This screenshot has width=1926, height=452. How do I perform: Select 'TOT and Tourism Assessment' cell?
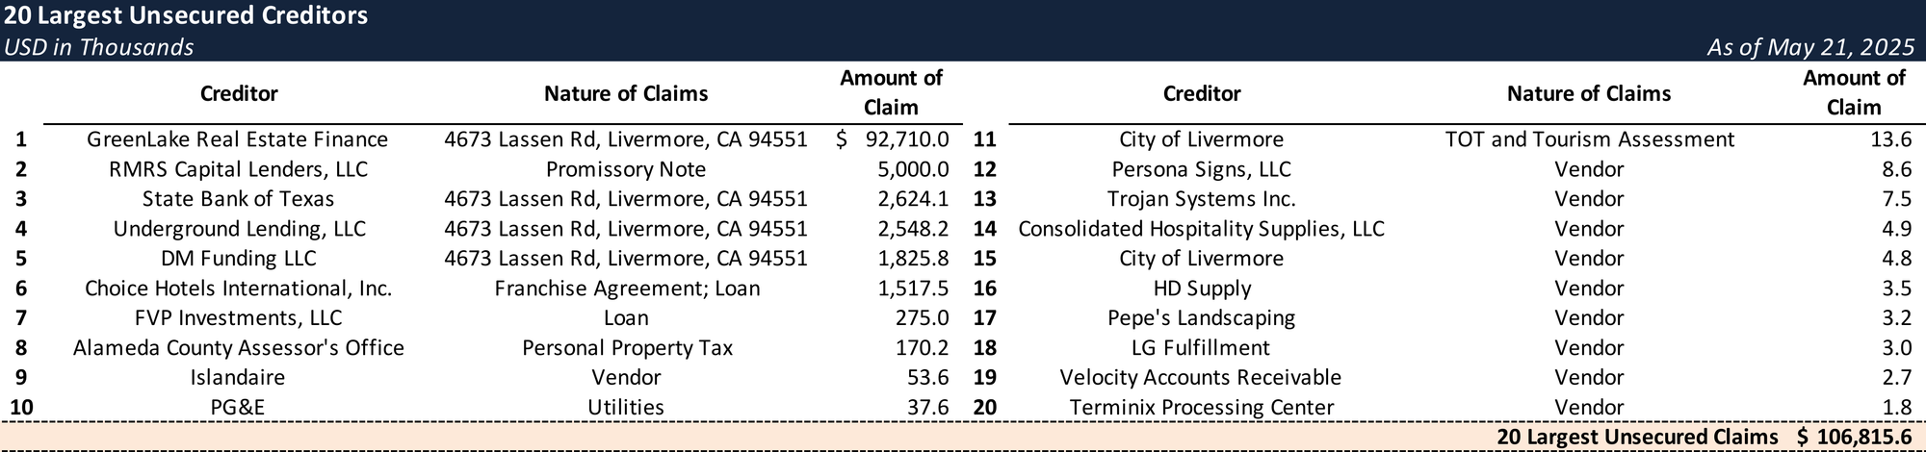coord(1590,139)
